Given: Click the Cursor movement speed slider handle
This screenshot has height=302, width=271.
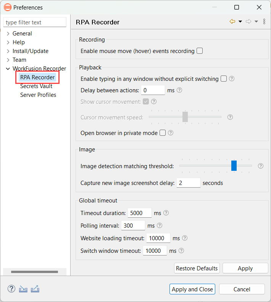Looking at the screenshot, I should (185, 117).
